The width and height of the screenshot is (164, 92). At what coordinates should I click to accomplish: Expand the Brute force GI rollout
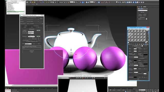pyautogui.click(x=32, y=51)
